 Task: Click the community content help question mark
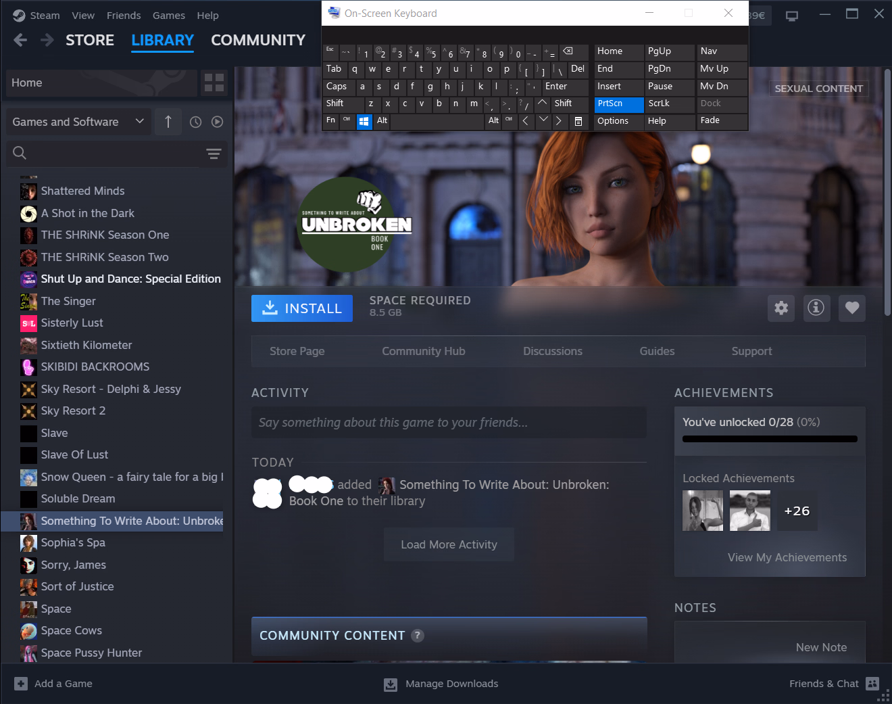point(418,635)
